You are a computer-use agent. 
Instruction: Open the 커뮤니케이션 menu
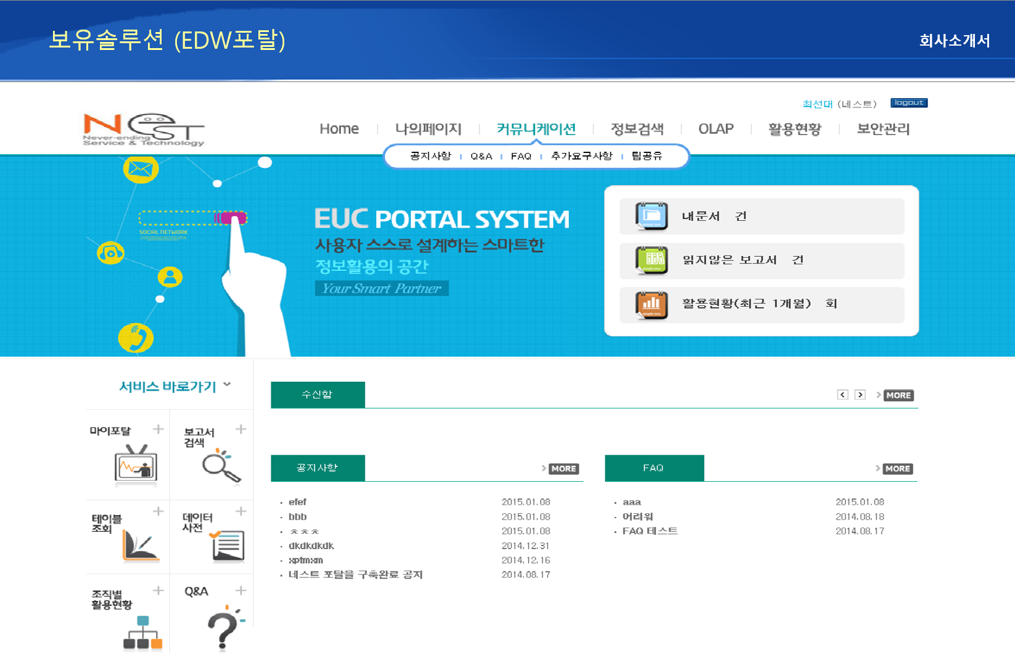point(536,129)
